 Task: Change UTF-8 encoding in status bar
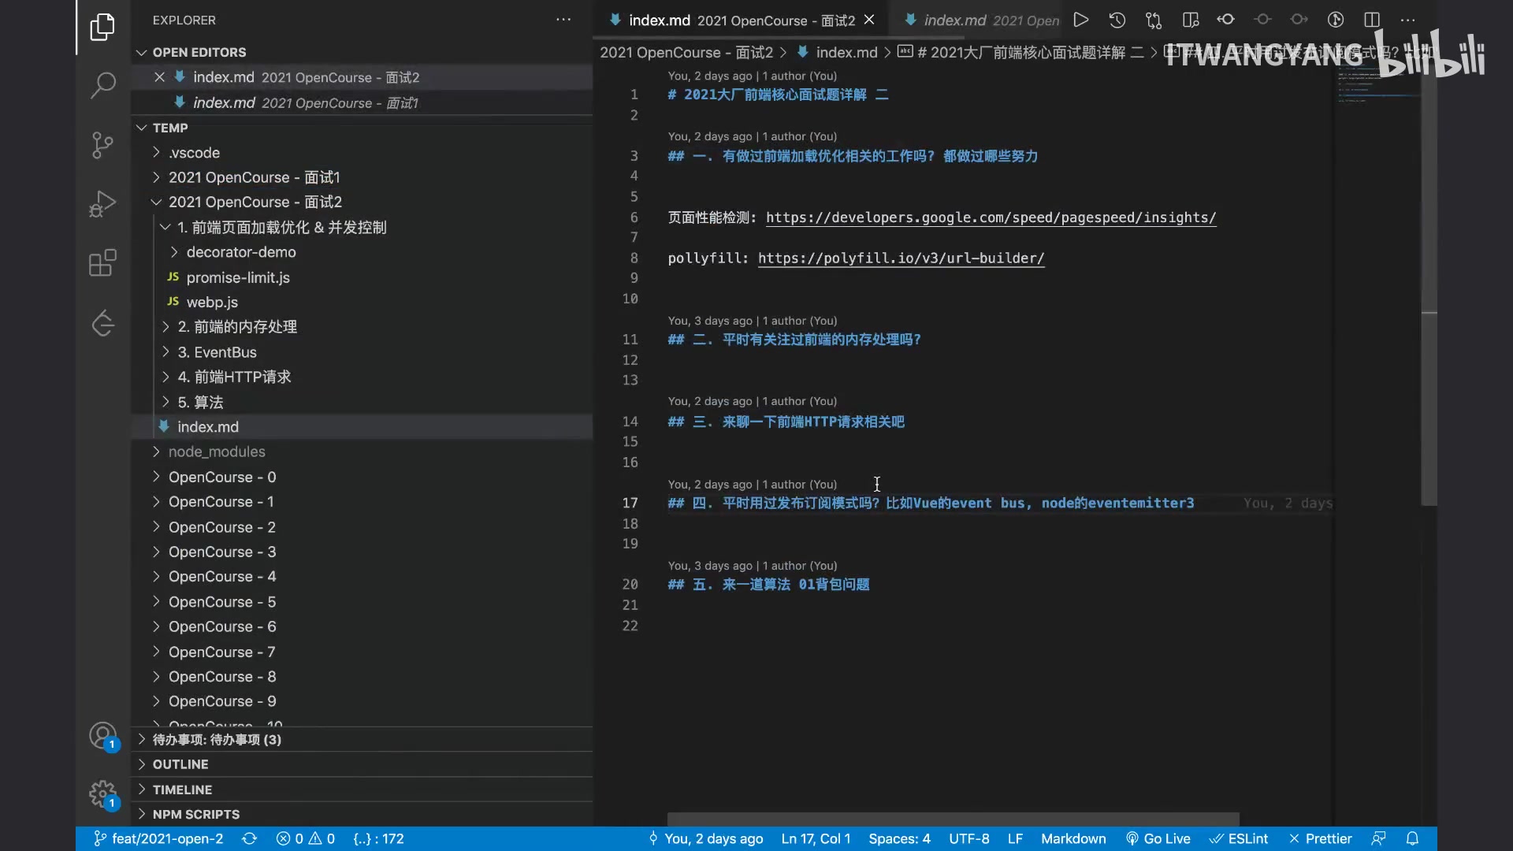tap(968, 838)
